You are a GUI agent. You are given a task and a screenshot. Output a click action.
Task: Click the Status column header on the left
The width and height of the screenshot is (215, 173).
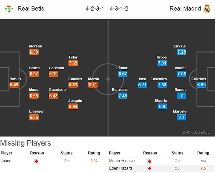[67, 153]
